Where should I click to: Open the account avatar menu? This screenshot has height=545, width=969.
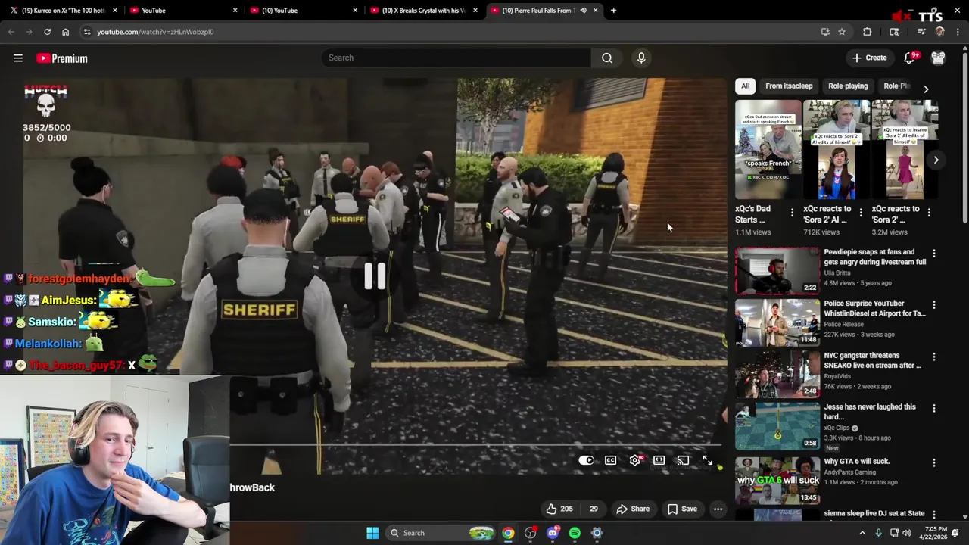click(938, 58)
